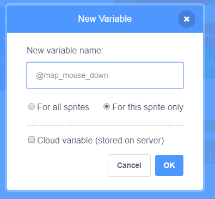Viewport: 215px width, 199px height.
Task: Click the curved arrow icon behind the dialog
Action: 210,159
